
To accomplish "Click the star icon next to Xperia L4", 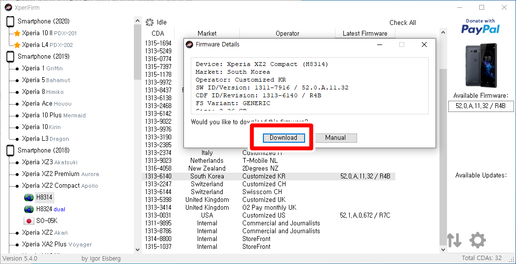I will tap(17, 45).
